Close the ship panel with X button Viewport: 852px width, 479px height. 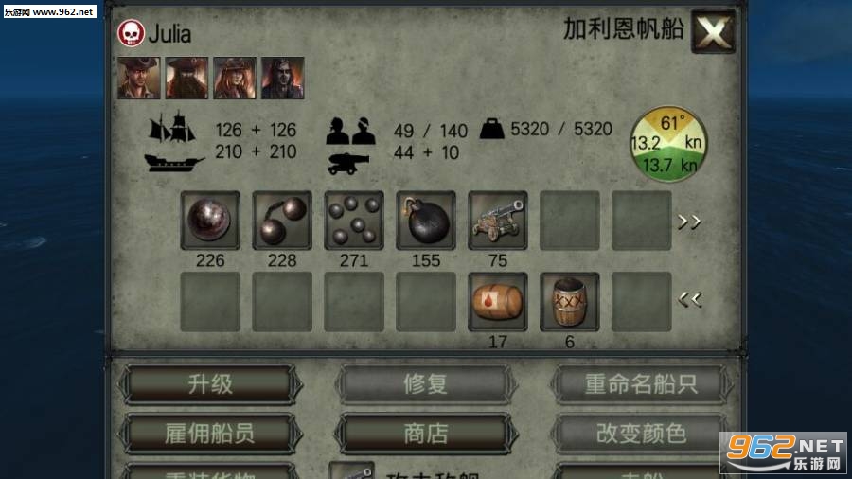[x=713, y=31]
